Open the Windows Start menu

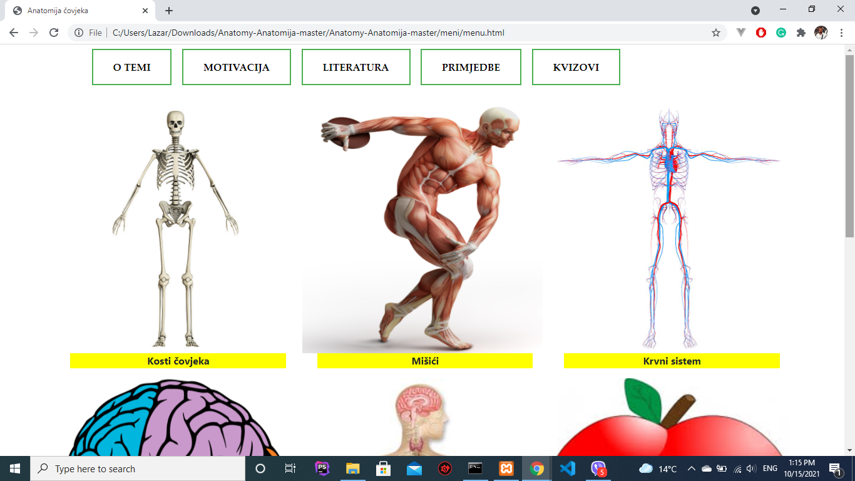coord(15,468)
